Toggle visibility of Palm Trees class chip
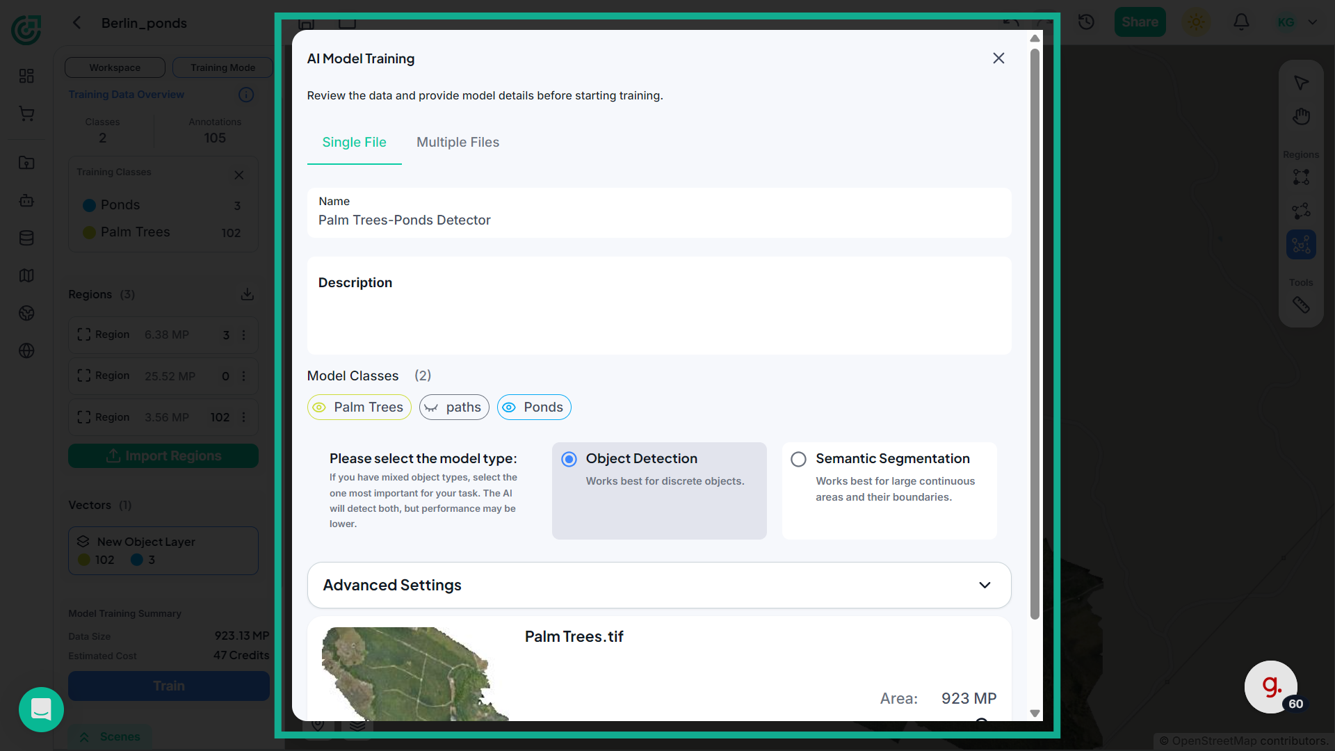Screen dimensions: 1335x751 point(359,407)
